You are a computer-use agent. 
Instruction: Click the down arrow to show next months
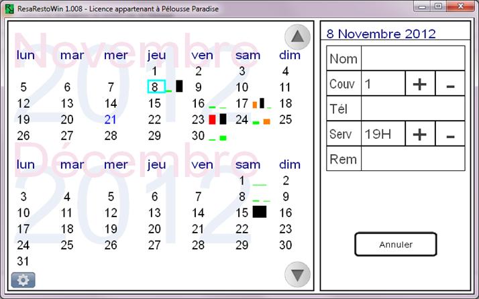pyautogui.click(x=297, y=274)
